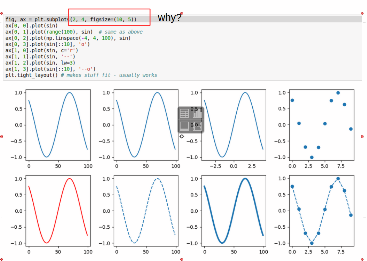The height and width of the screenshot is (261, 367).
Task: Click the Insert Chart placeholder icon
Action: click(197, 113)
